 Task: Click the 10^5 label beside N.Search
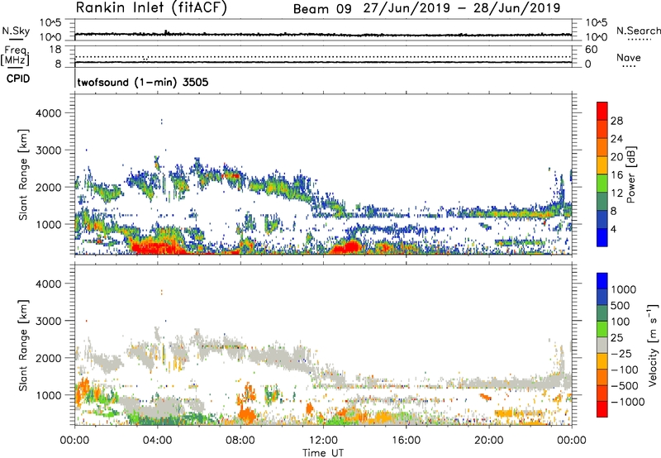tap(597, 22)
